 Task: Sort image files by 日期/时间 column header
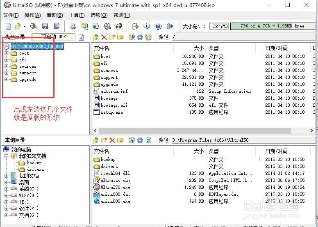click(276, 48)
